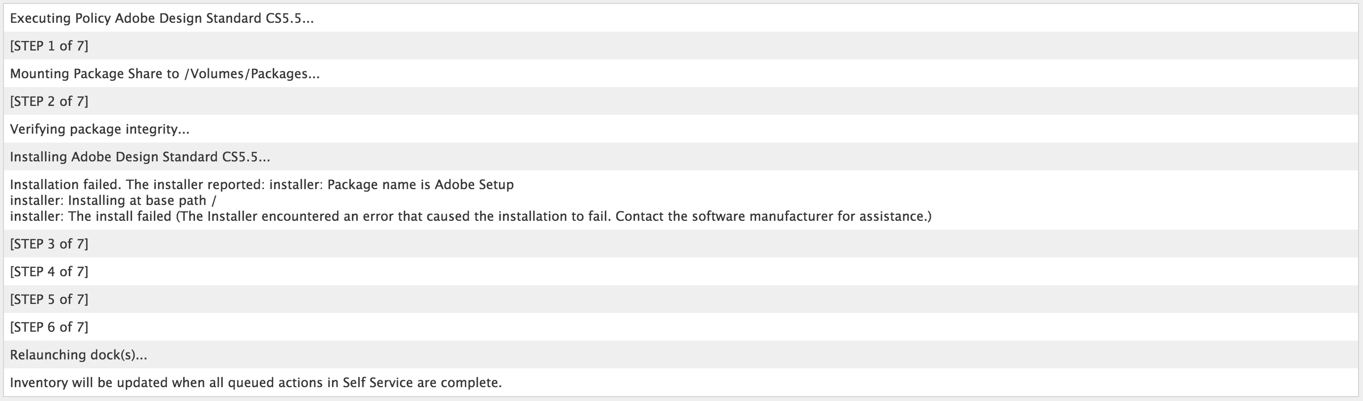Click the STEP 6 of 7 row

[681, 327]
